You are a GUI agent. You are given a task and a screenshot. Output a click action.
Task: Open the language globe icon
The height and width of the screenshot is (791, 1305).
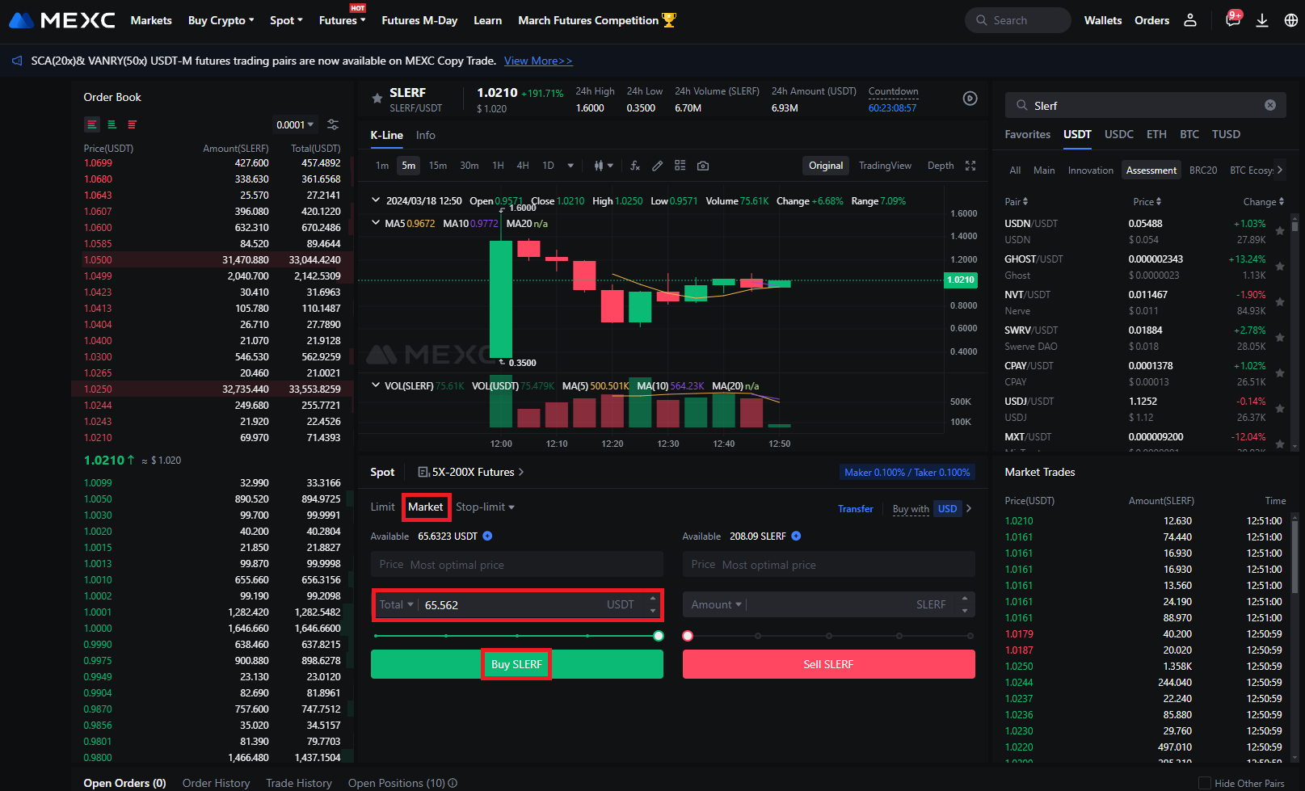(x=1291, y=20)
